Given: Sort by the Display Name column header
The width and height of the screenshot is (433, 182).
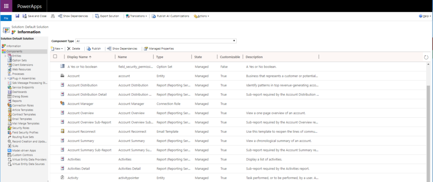Looking at the screenshot, I should tap(80, 57).
